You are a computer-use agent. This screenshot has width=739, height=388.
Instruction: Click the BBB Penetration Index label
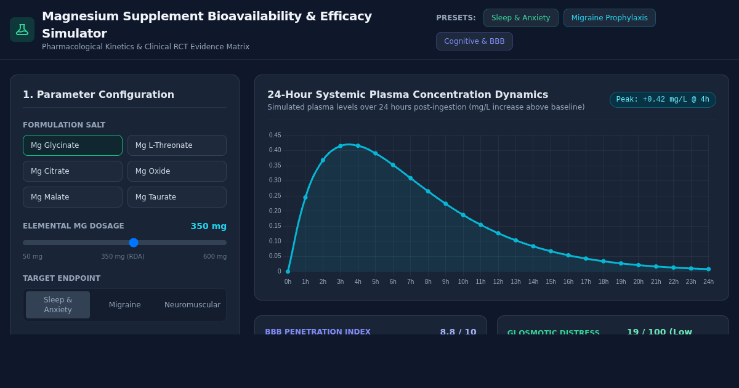pyautogui.click(x=318, y=332)
